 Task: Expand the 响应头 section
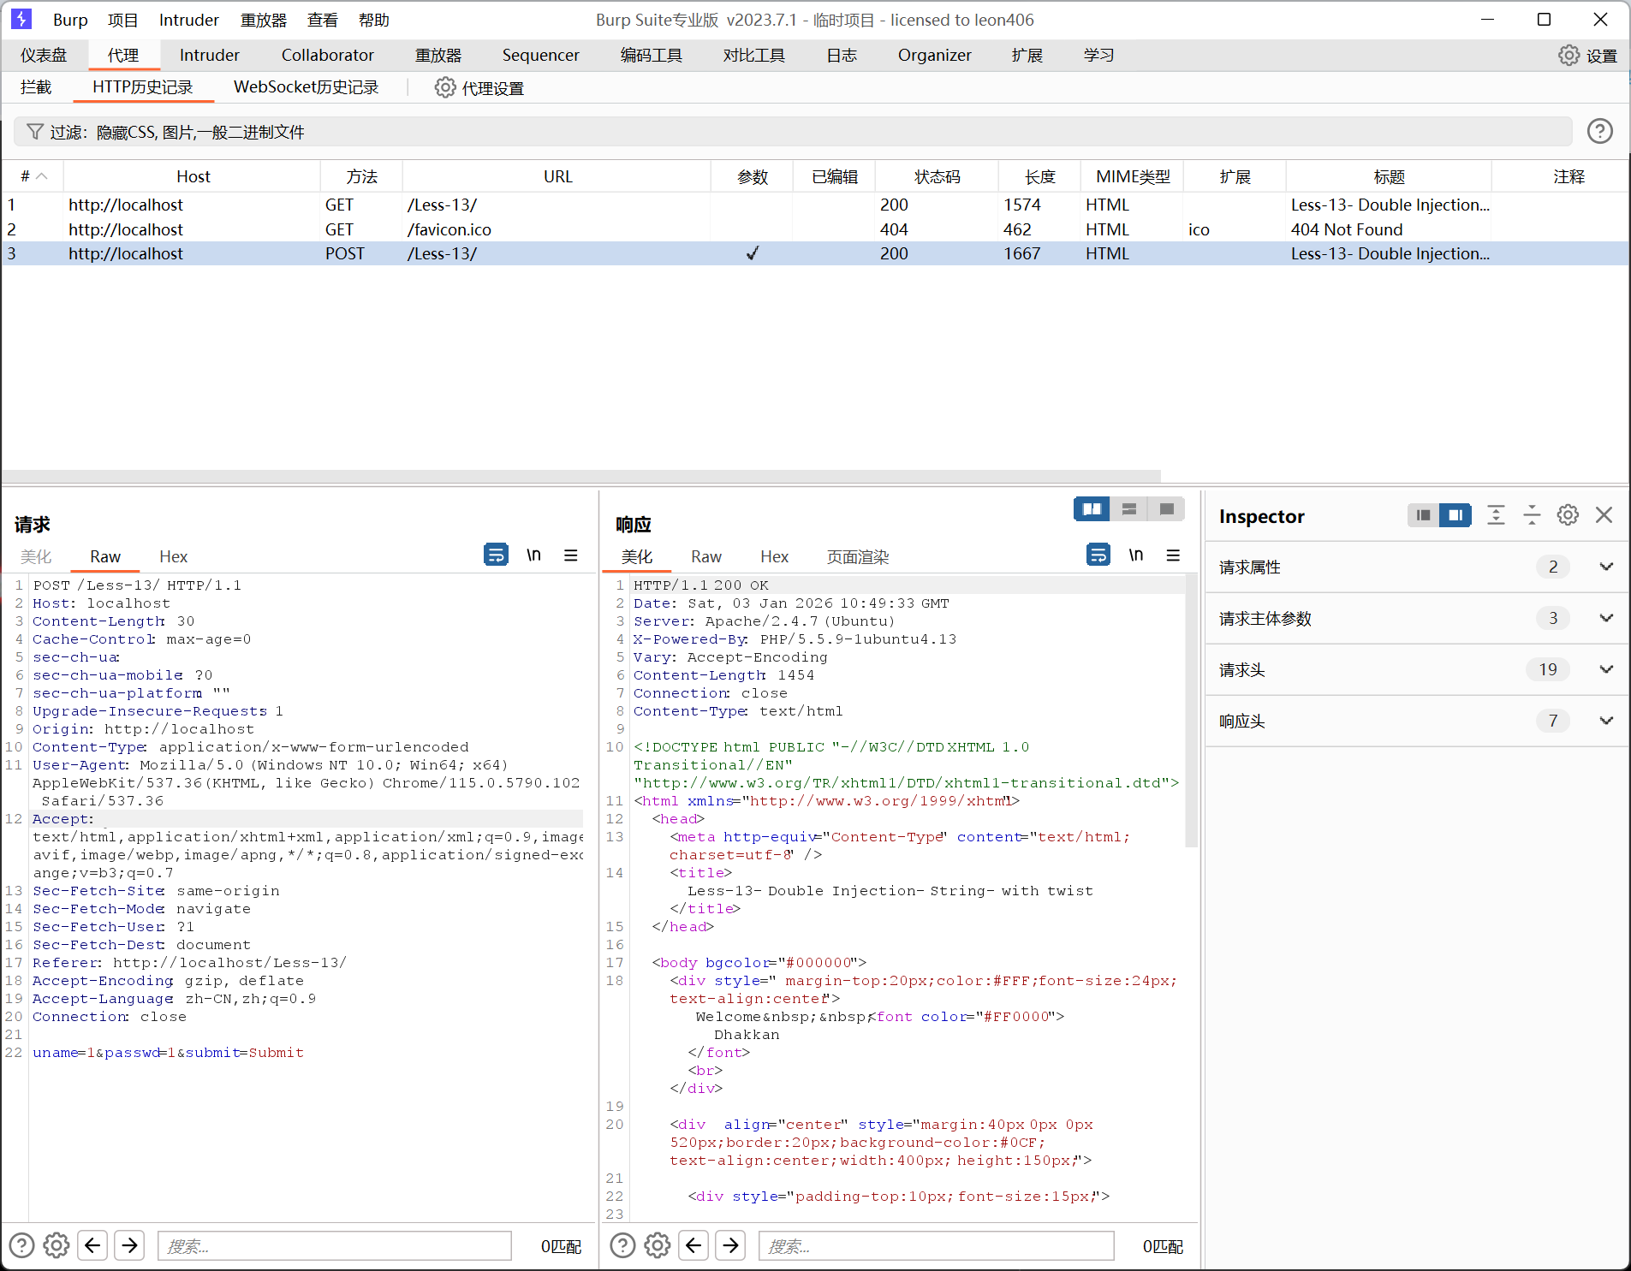coord(1606,721)
